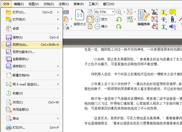Click the fit visible page icon

click(x=90, y=27)
